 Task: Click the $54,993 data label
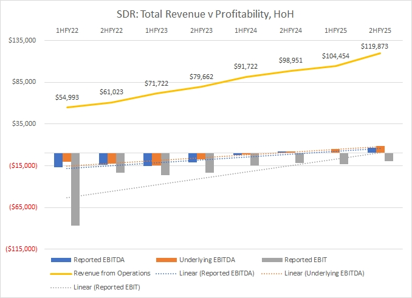point(67,99)
